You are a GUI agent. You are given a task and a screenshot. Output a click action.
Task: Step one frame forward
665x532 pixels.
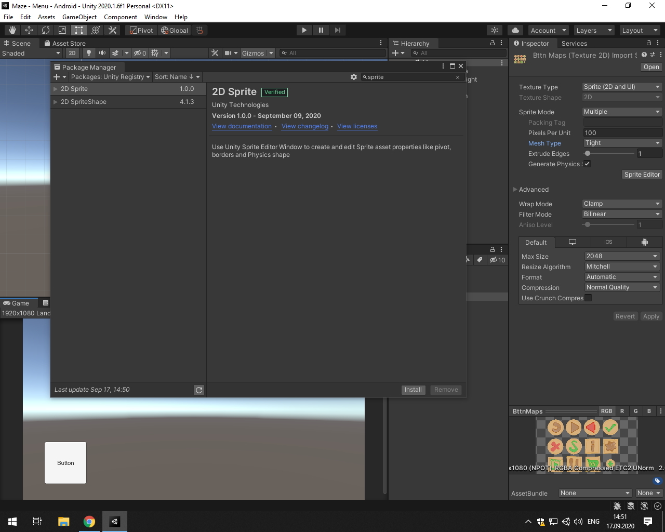point(338,30)
